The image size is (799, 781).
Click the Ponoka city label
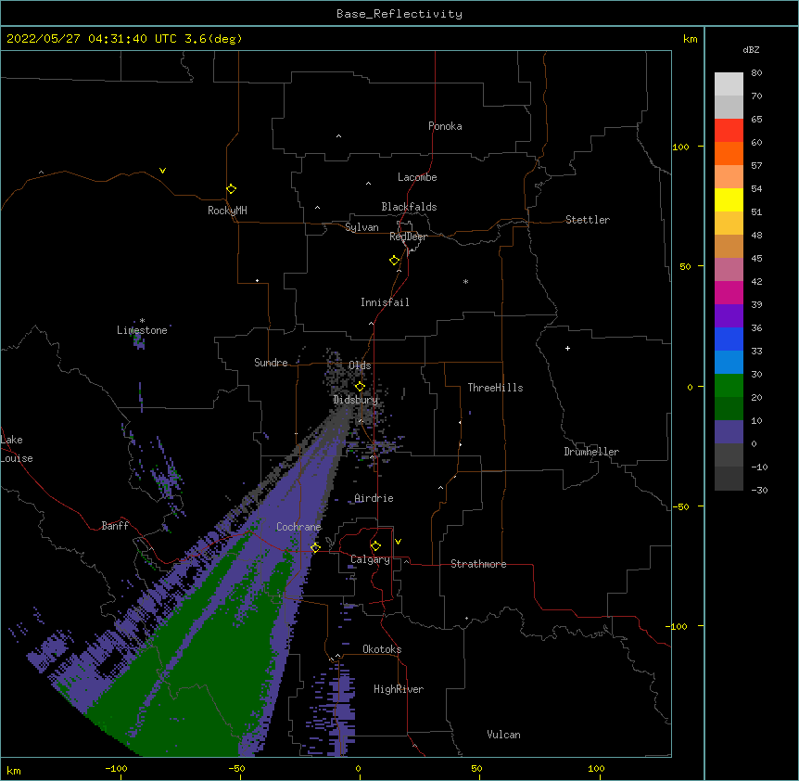[445, 126]
